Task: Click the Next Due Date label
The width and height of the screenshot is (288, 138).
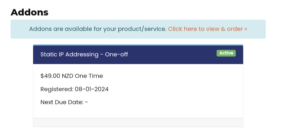Action: [x=62, y=102]
